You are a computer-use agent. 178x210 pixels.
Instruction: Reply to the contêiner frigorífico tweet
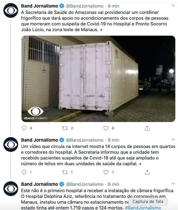[24, 128]
